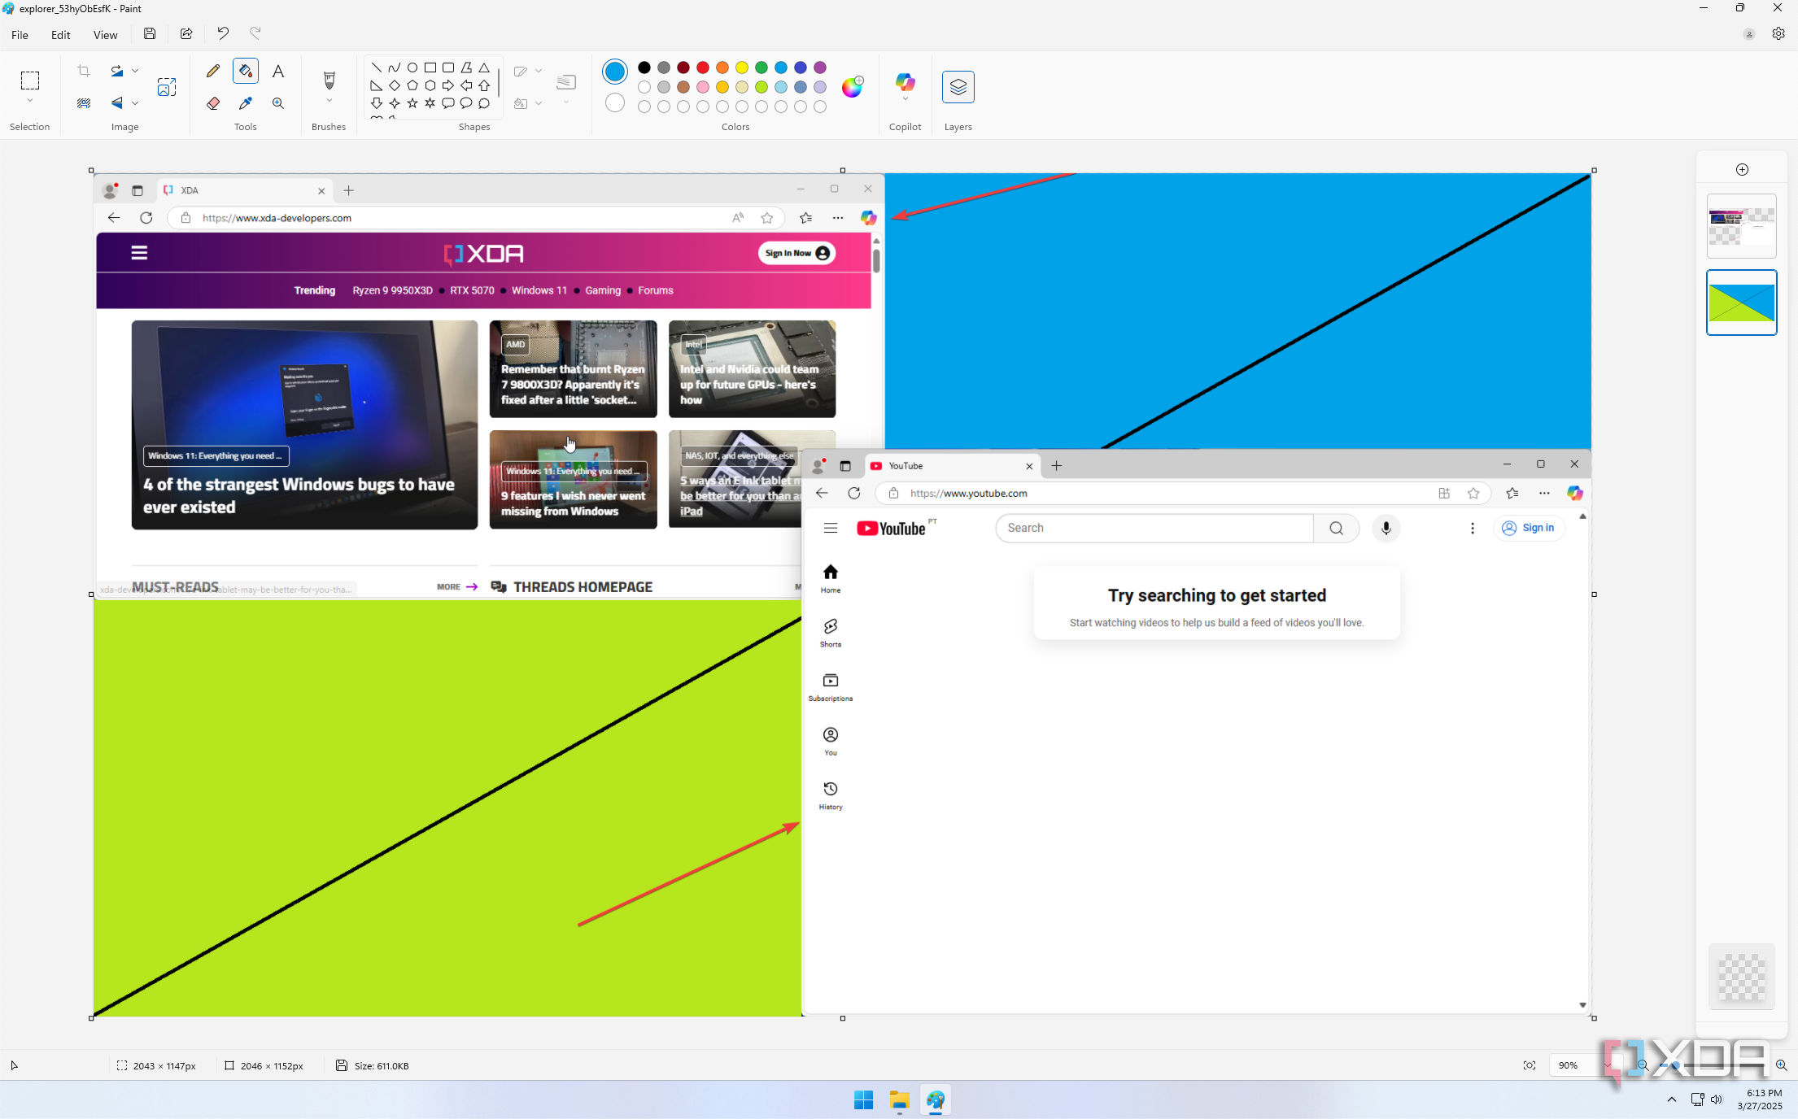Expand the Rotate options dropdown arrow
The height and width of the screenshot is (1119, 1798).
[135, 71]
